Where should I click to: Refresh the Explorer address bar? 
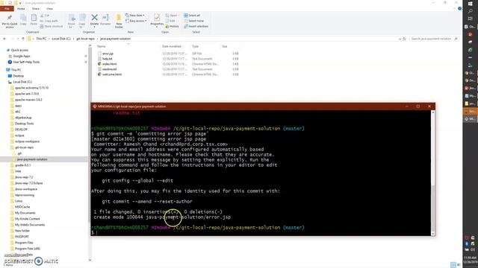coord(404,39)
